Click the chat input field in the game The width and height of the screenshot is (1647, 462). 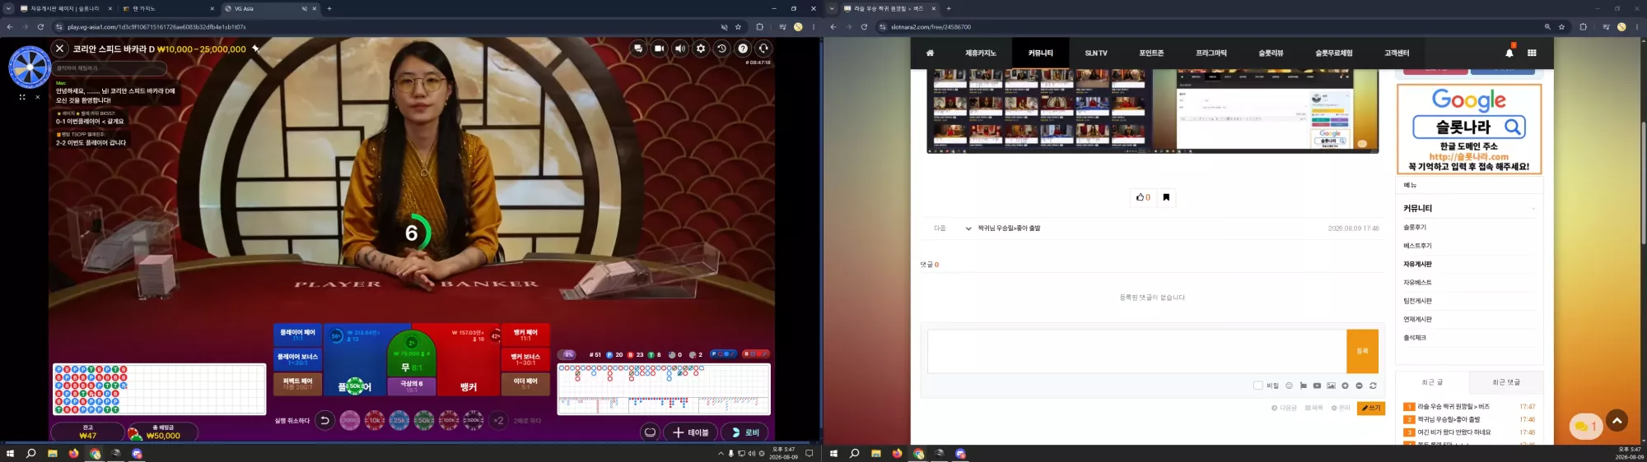[x=110, y=68]
